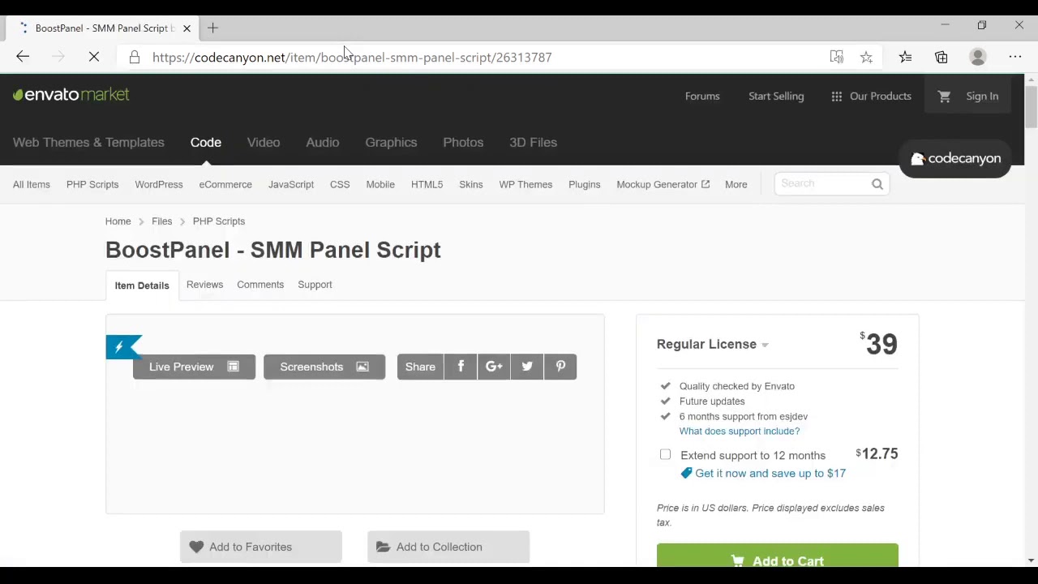
Task: Add this page to favorites star
Action: [x=866, y=57]
